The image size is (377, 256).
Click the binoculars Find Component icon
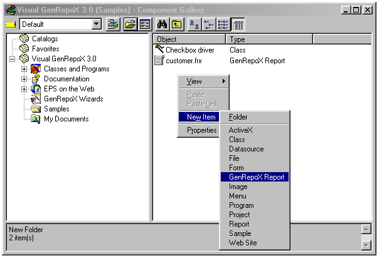pyautogui.click(x=161, y=24)
